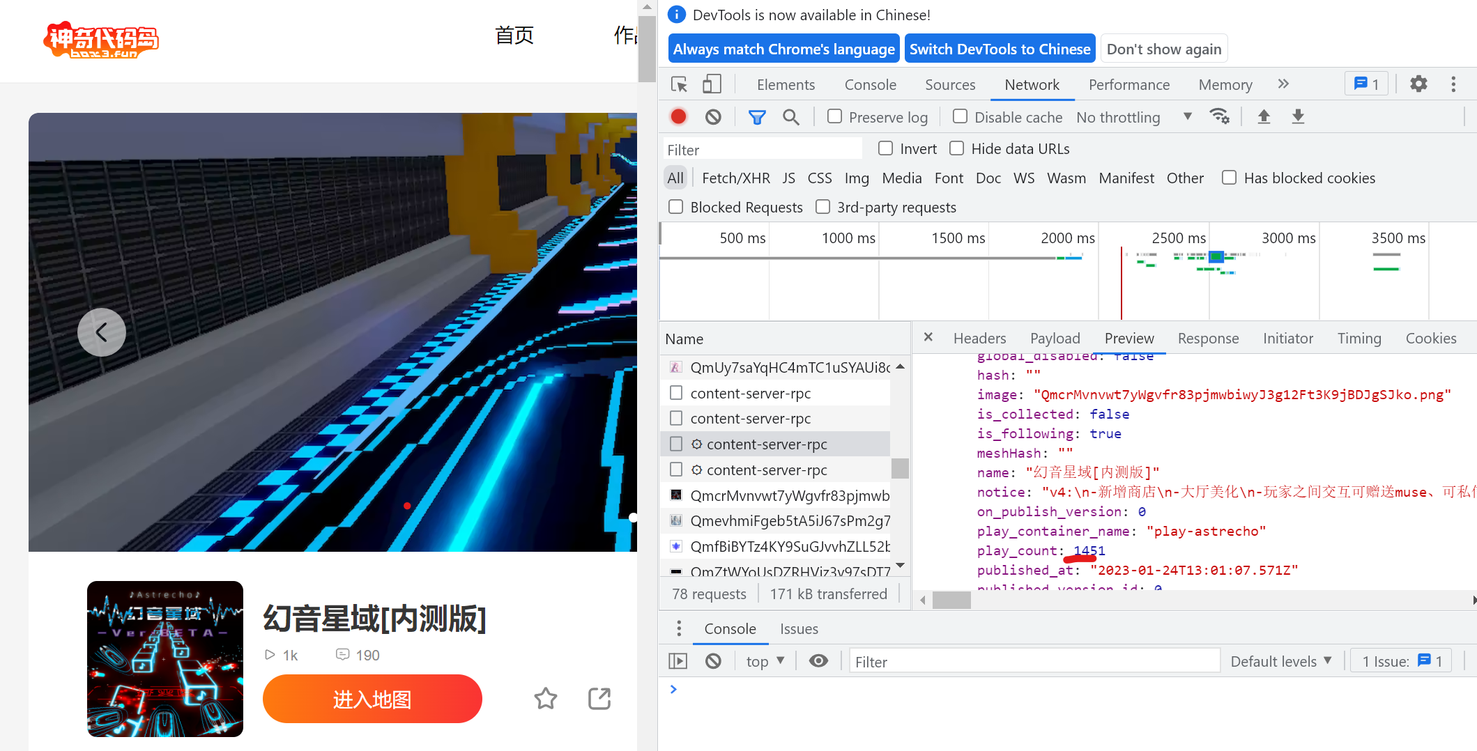
Task: Favorite the map with star icon
Action: tap(546, 698)
